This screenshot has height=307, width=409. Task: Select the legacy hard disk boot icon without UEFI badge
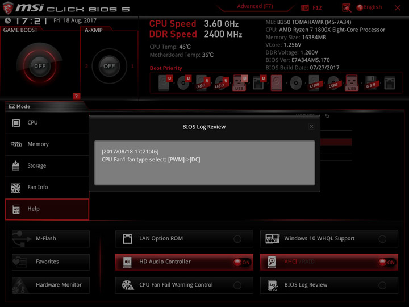pos(276,83)
